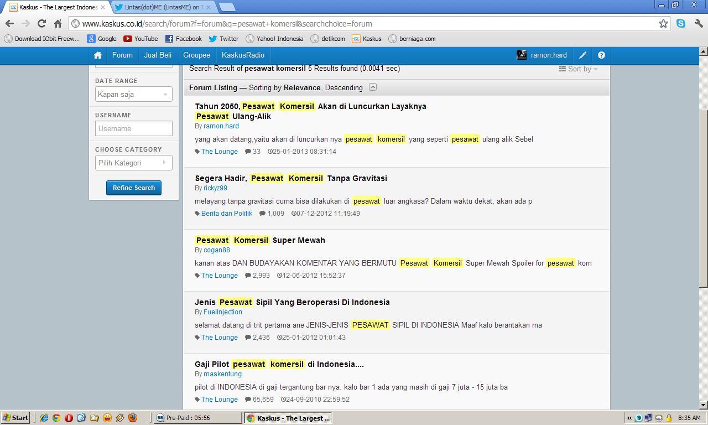The image size is (708, 425).
Task: Open Download IObit Freeware bookmark
Action: tap(42, 39)
